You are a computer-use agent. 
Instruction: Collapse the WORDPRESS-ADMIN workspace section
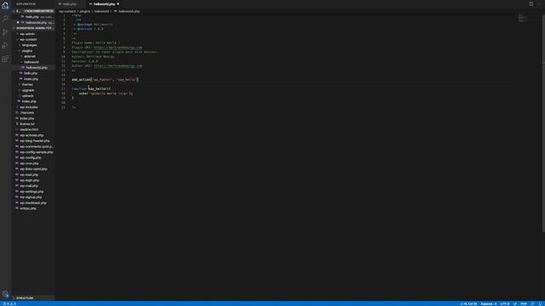pyautogui.click(x=33, y=28)
